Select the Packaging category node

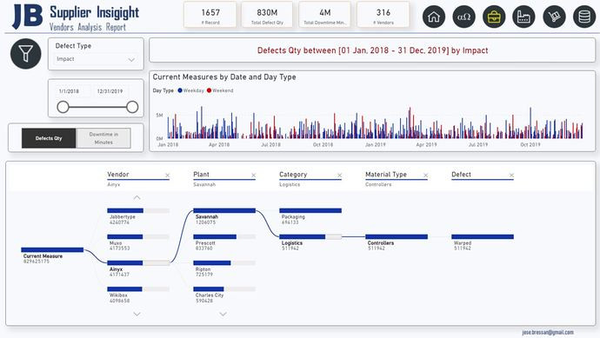pos(310,216)
